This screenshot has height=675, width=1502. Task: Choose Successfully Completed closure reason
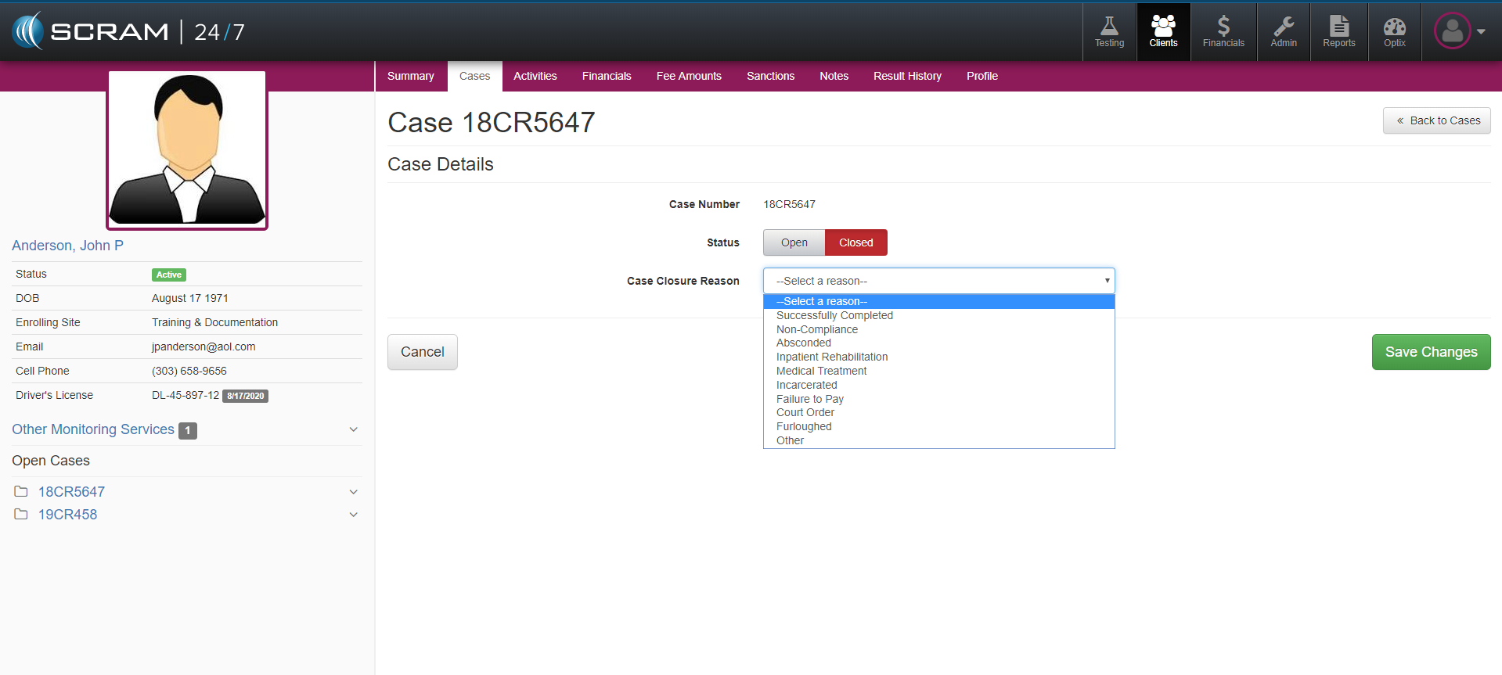click(x=834, y=315)
